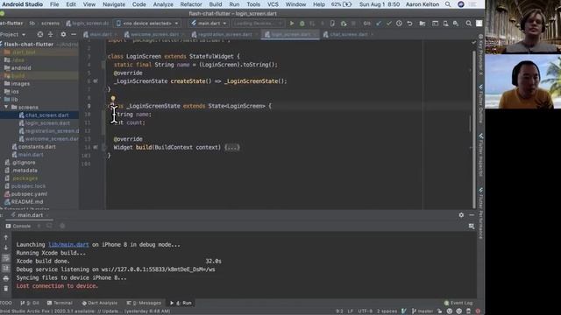Open Git branch master selector
This screenshot has height=315, width=561.
[423, 311]
